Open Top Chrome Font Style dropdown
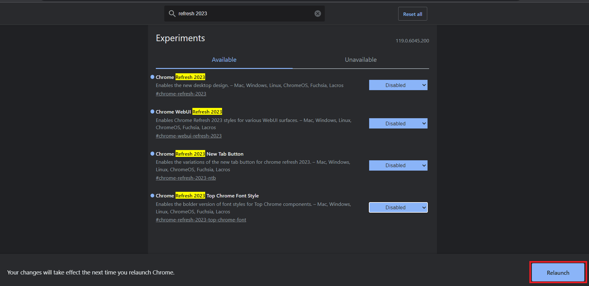Viewport: 589px width, 286px height. [398, 207]
